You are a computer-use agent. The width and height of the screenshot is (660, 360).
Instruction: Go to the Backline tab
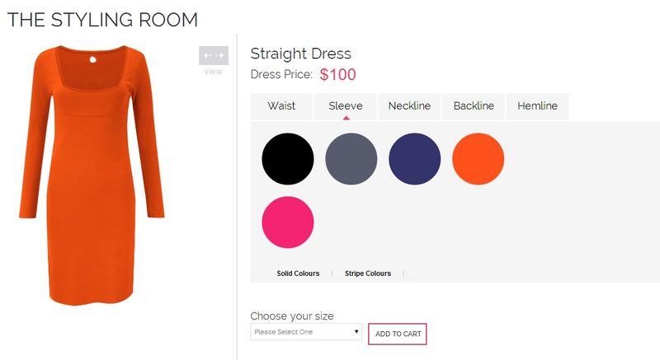474,106
